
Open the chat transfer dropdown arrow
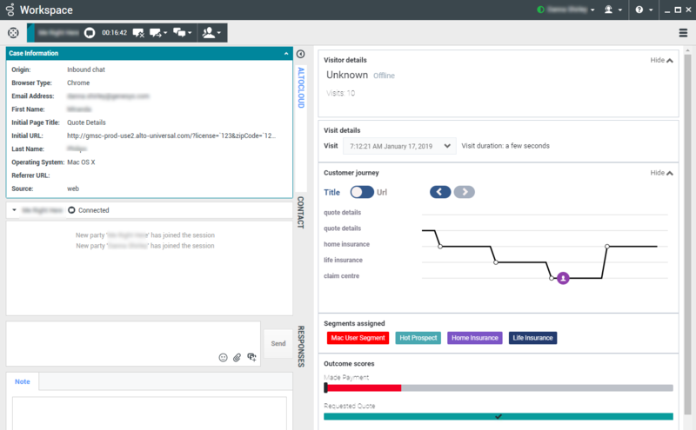pos(165,33)
